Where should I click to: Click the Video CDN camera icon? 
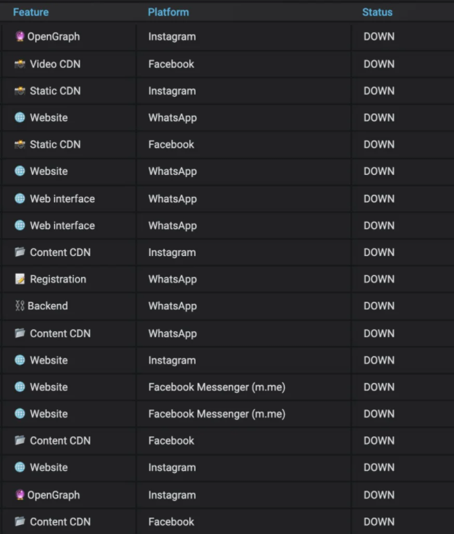coord(19,64)
